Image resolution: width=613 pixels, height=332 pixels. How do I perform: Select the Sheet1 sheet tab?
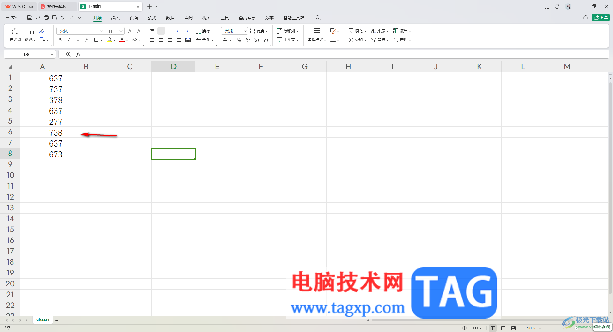[43, 320]
